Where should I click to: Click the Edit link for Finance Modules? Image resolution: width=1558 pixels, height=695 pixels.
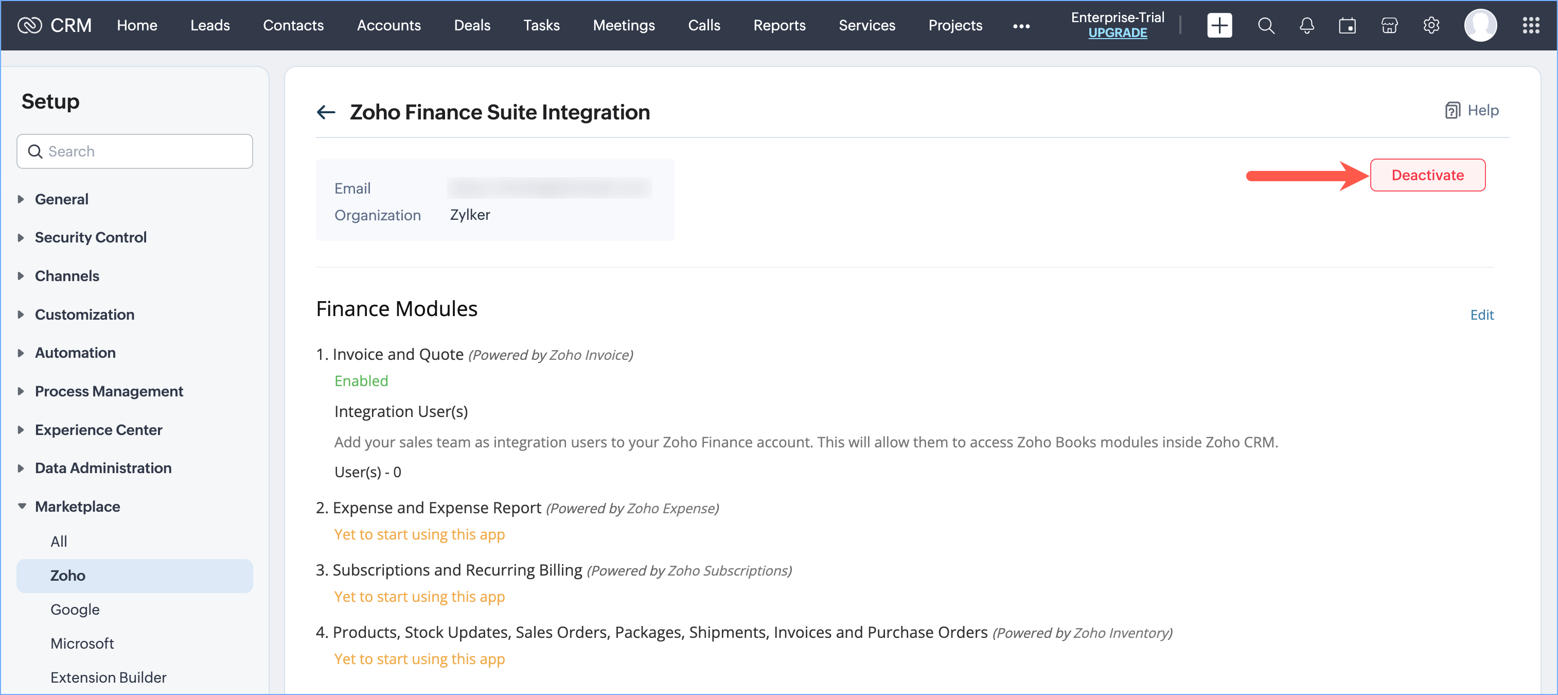pos(1481,315)
